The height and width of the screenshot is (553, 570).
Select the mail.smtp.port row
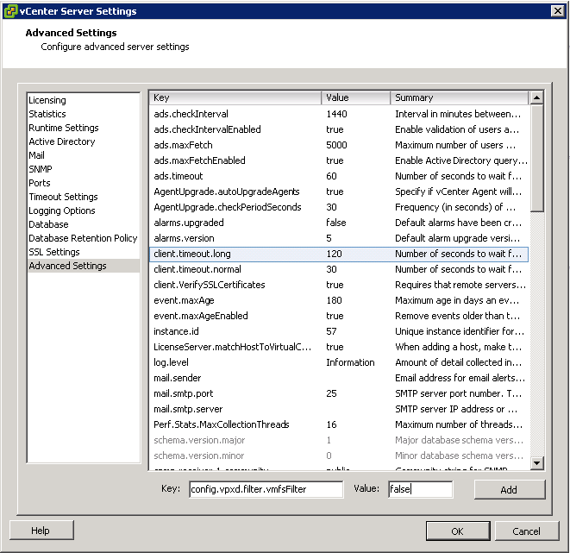click(x=339, y=394)
